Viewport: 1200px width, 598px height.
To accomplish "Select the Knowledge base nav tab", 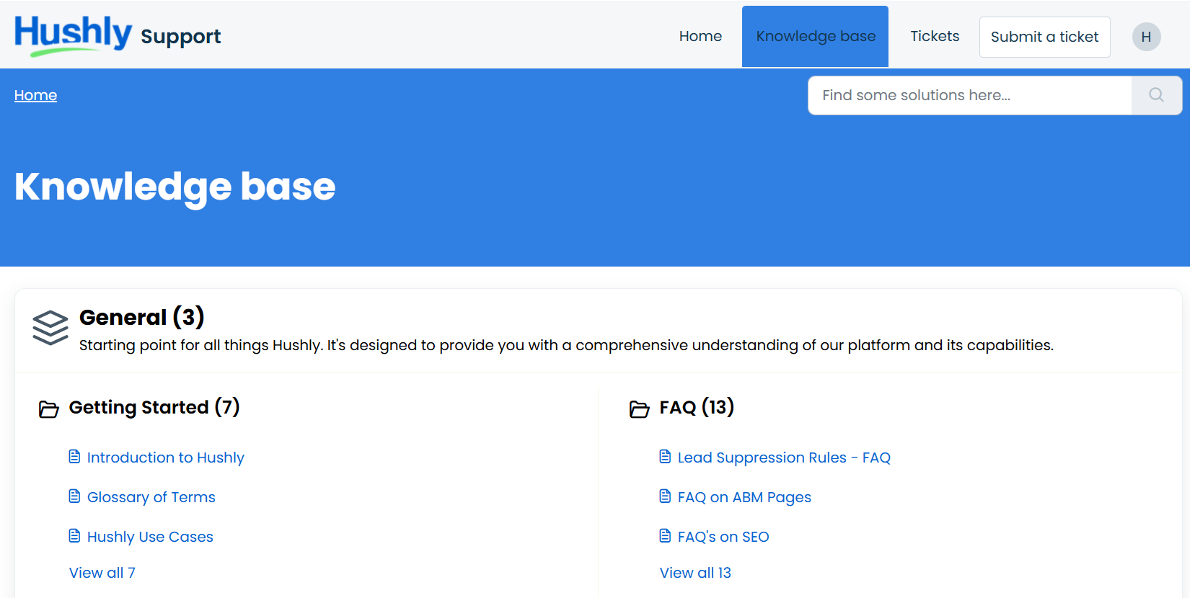I will pyautogui.click(x=815, y=36).
